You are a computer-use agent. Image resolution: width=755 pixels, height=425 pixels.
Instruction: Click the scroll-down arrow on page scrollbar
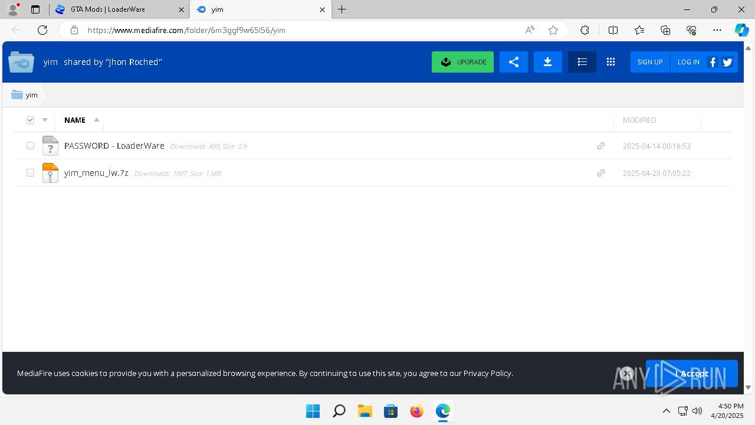point(749,388)
